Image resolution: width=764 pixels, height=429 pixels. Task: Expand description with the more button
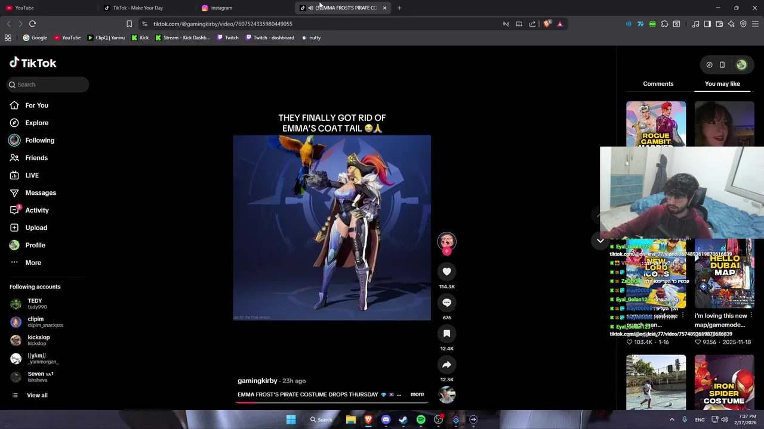pos(417,394)
